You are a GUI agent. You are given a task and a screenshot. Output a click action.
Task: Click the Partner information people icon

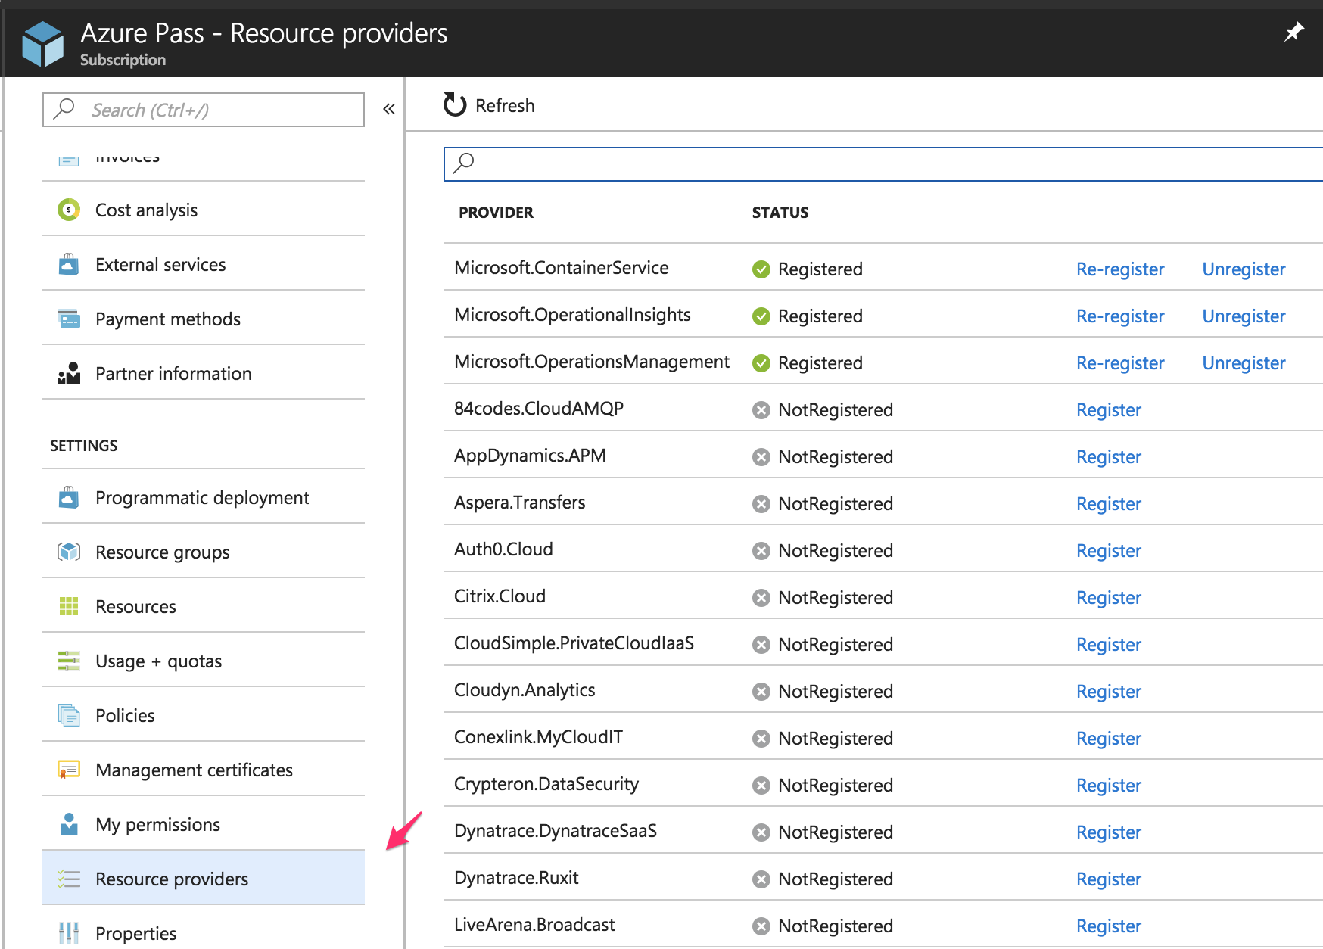69,373
